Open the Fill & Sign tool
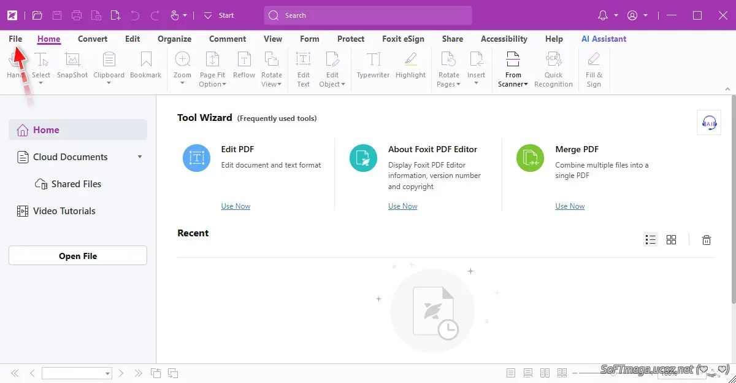736x383 pixels. [x=594, y=69]
